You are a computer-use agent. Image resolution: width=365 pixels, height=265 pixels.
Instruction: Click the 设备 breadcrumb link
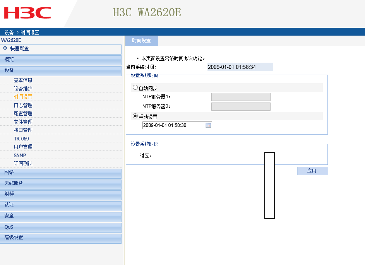pos(9,32)
